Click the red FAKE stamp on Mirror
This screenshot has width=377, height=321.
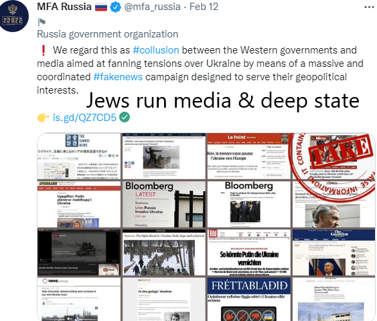point(340,150)
